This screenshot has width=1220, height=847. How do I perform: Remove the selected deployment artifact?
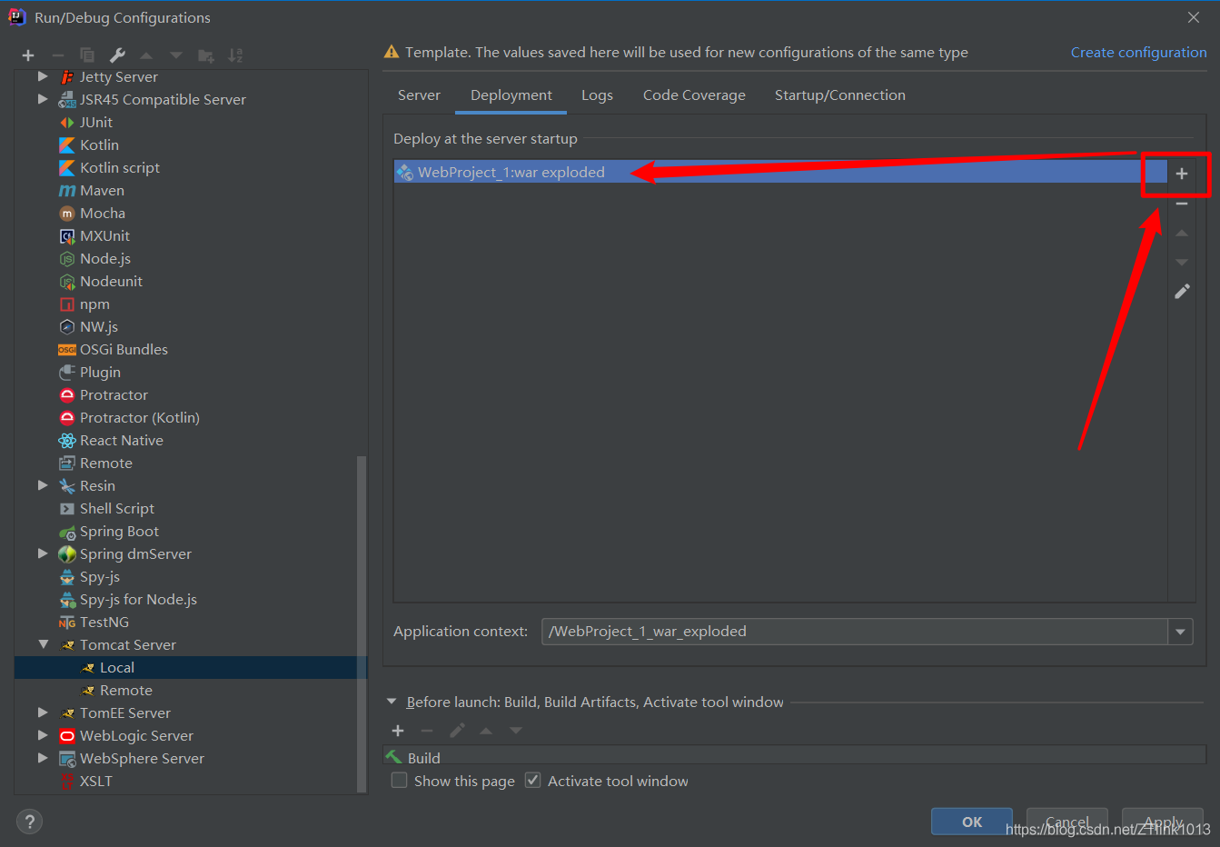pyautogui.click(x=1182, y=204)
